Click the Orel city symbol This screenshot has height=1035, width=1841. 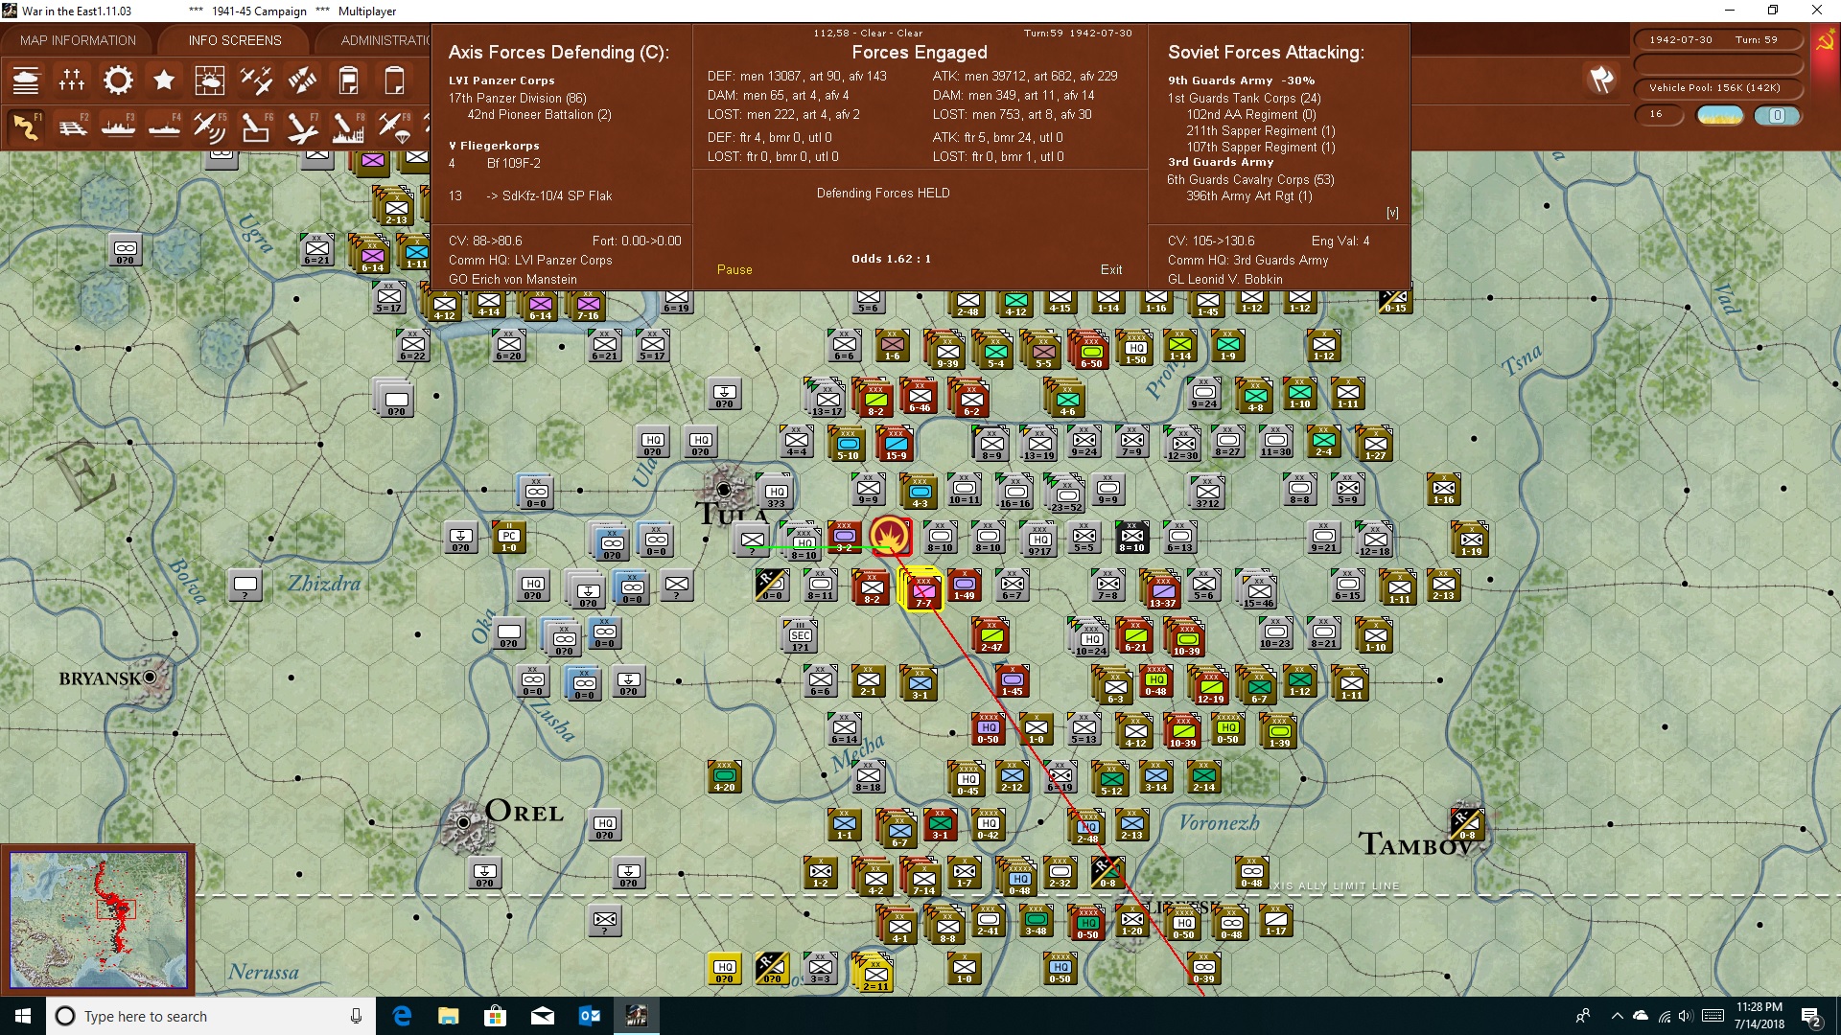463,822
